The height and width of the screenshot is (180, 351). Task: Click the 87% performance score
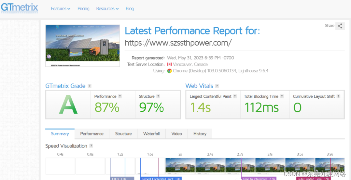point(107,107)
